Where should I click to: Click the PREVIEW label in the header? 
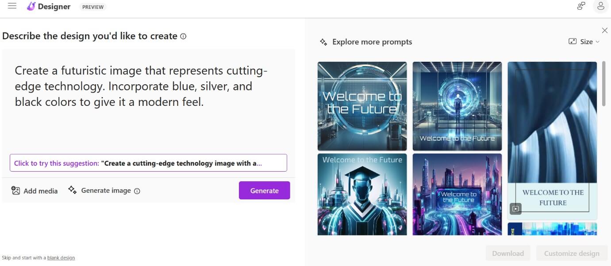pos(93,7)
